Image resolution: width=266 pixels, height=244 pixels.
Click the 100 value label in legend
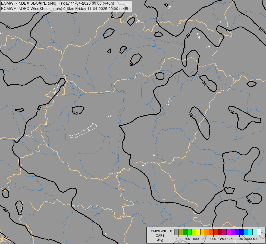pos(179,239)
